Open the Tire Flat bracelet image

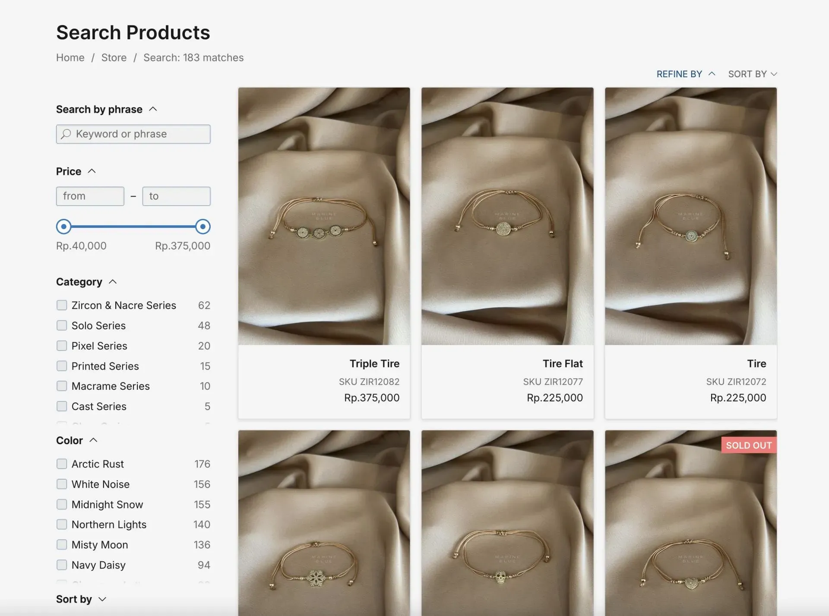pyautogui.click(x=507, y=216)
